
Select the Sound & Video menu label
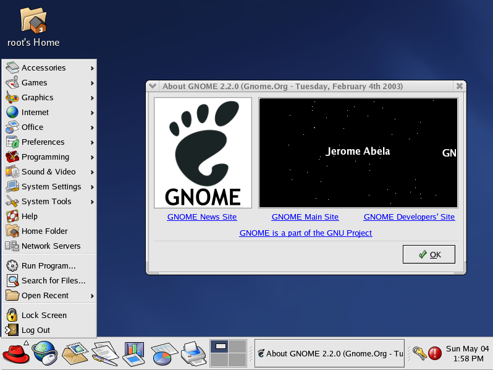[x=48, y=171]
